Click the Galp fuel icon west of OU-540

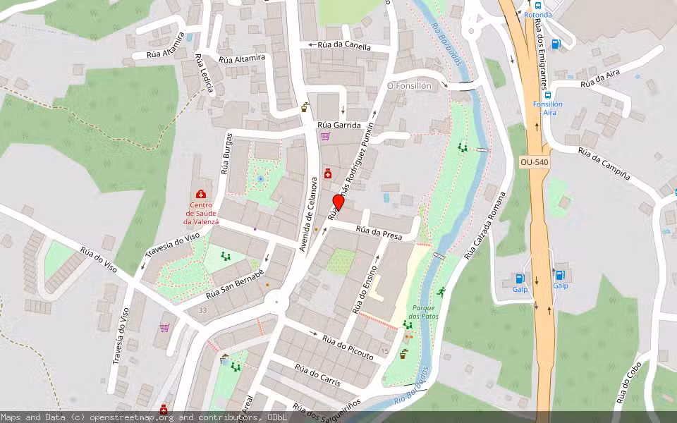click(520, 278)
